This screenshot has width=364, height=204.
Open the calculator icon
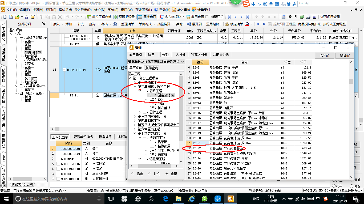coord(284,17)
